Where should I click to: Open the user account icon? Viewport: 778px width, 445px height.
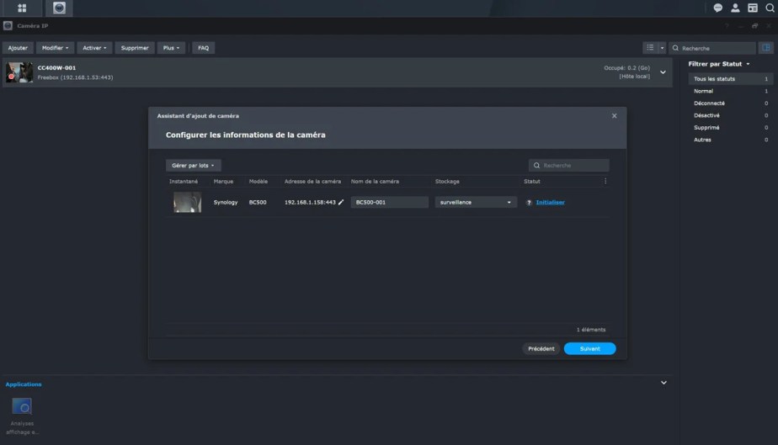point(735,8)
